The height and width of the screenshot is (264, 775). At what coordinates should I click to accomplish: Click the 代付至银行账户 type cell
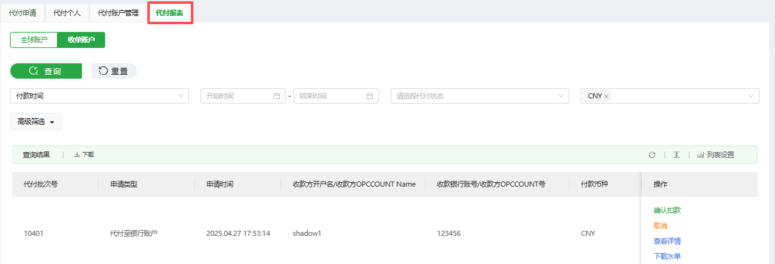click(x=134, y=233)
